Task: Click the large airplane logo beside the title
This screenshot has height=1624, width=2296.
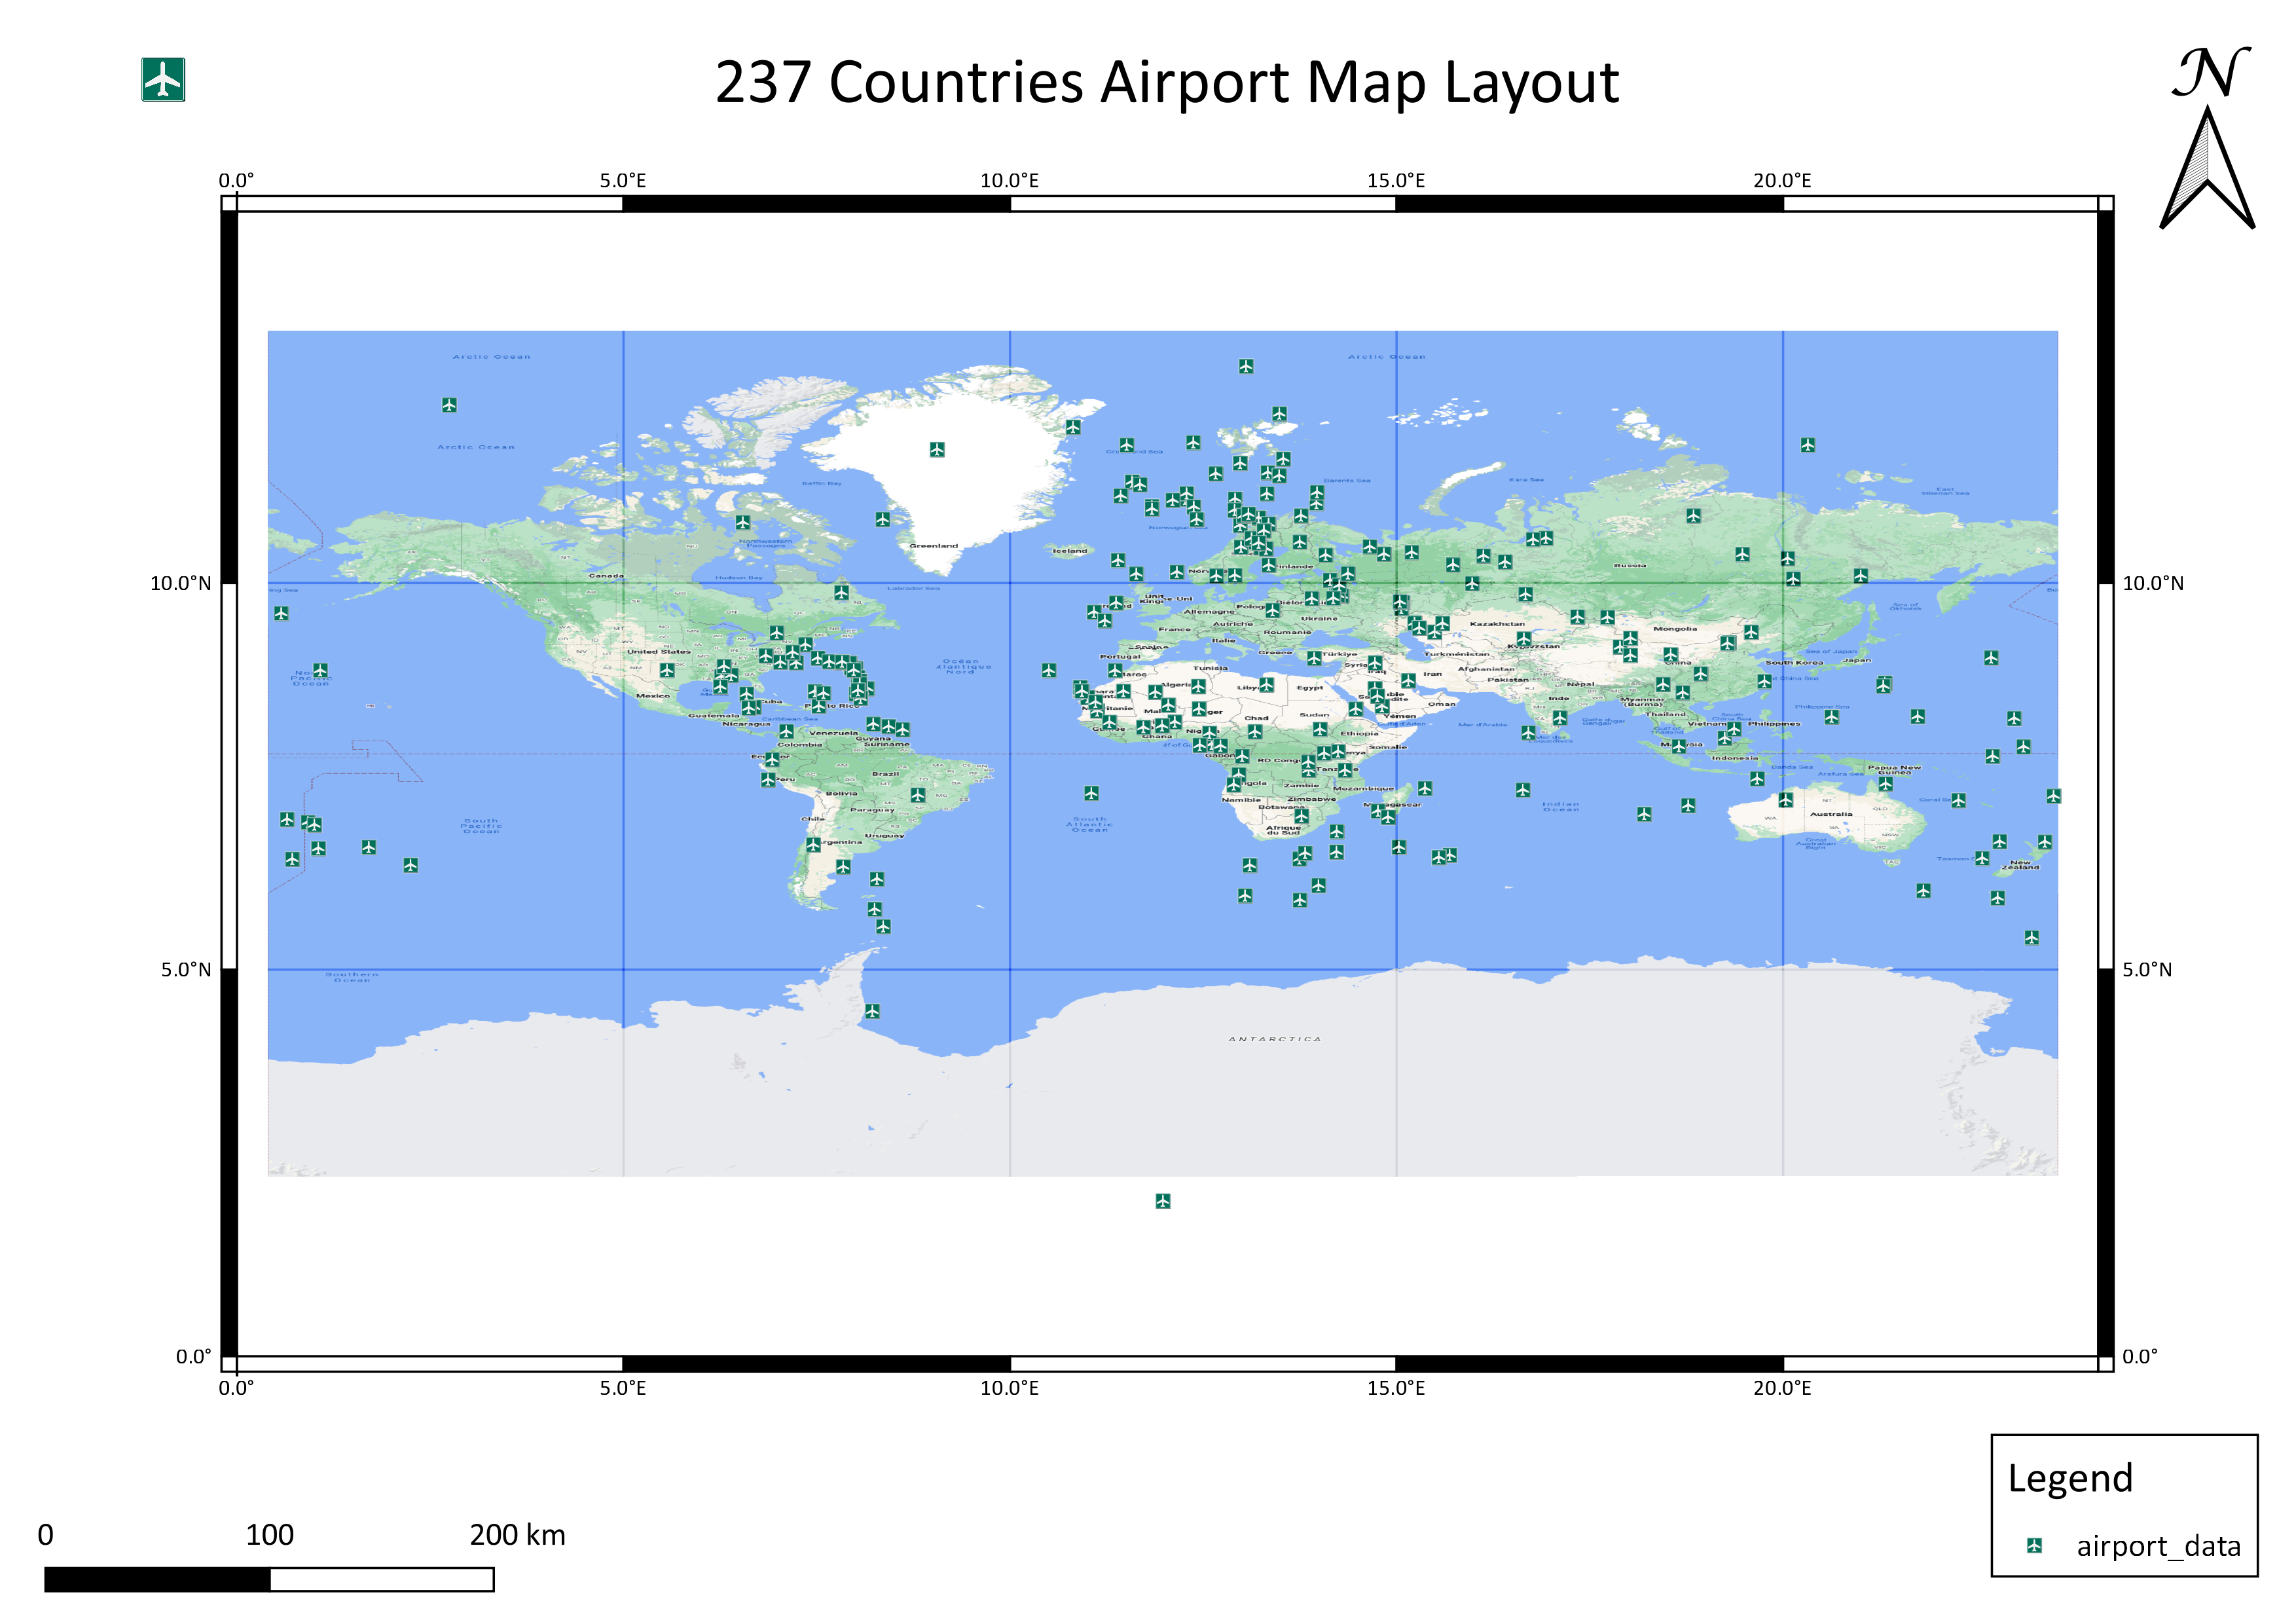Action: tap(163, 79)
